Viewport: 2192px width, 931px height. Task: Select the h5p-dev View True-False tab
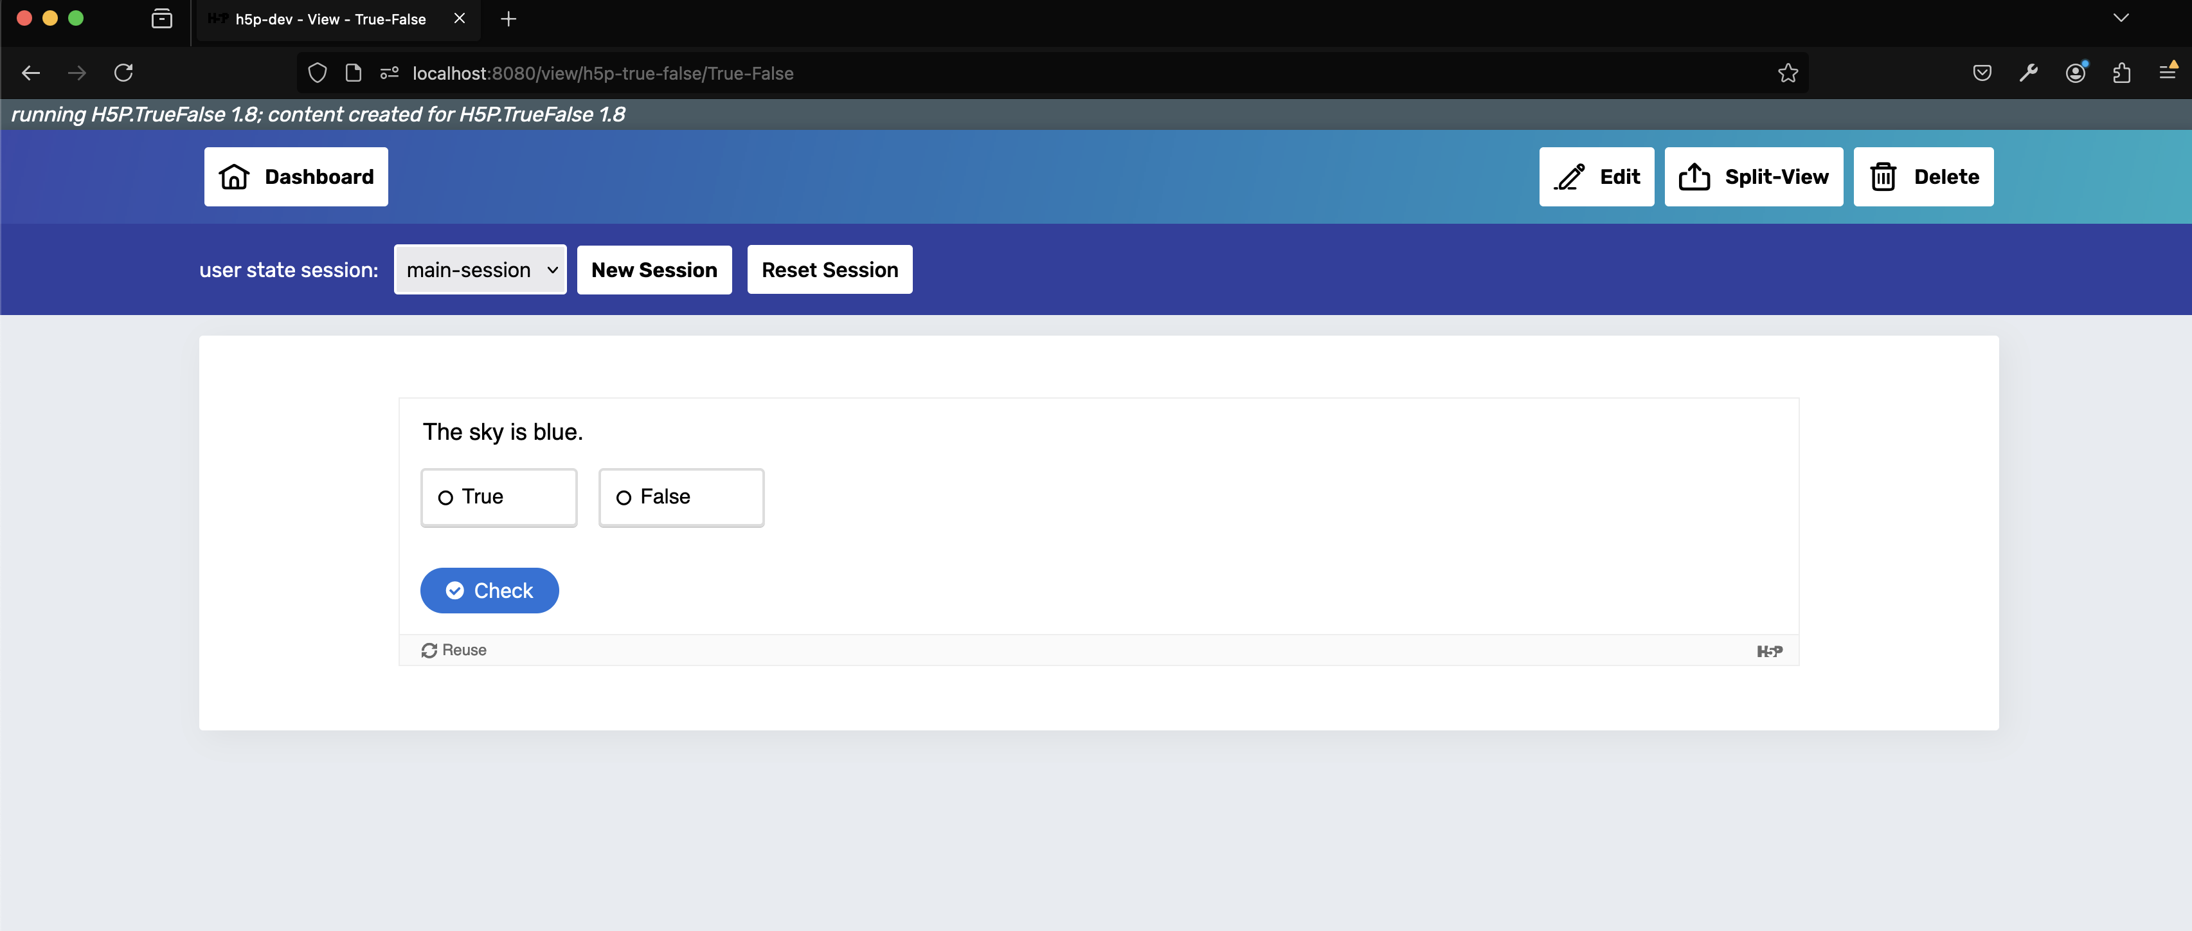click(x=338, y=19)
